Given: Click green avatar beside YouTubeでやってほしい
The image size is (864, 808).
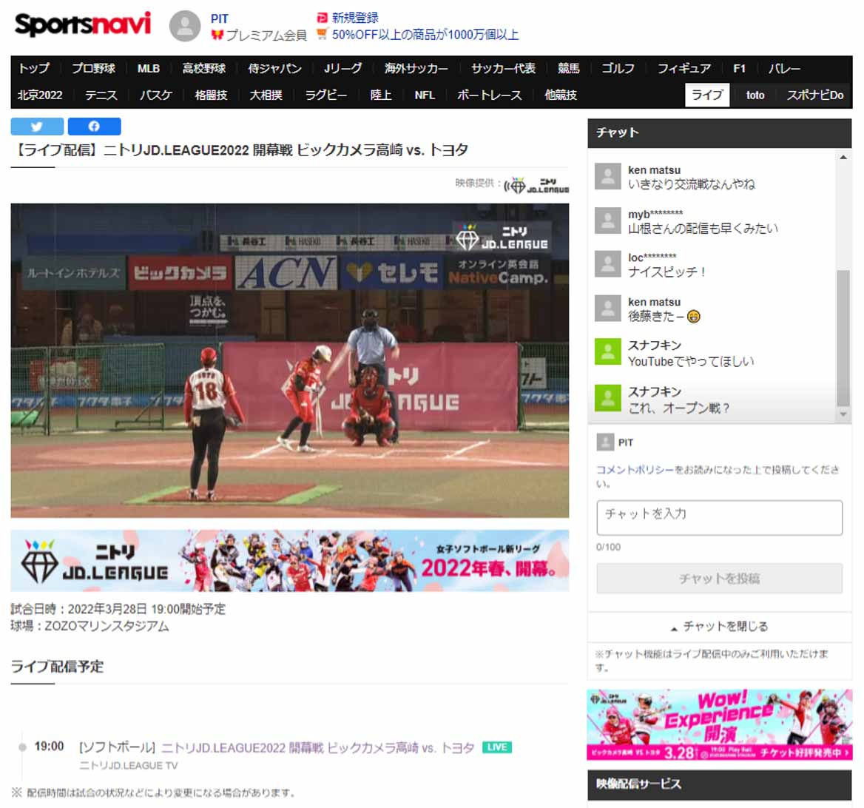Looking at the screenshot, I should [x=608, y=351].
